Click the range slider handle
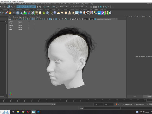This screenshot has width=152, height=114. pos(54,104)
